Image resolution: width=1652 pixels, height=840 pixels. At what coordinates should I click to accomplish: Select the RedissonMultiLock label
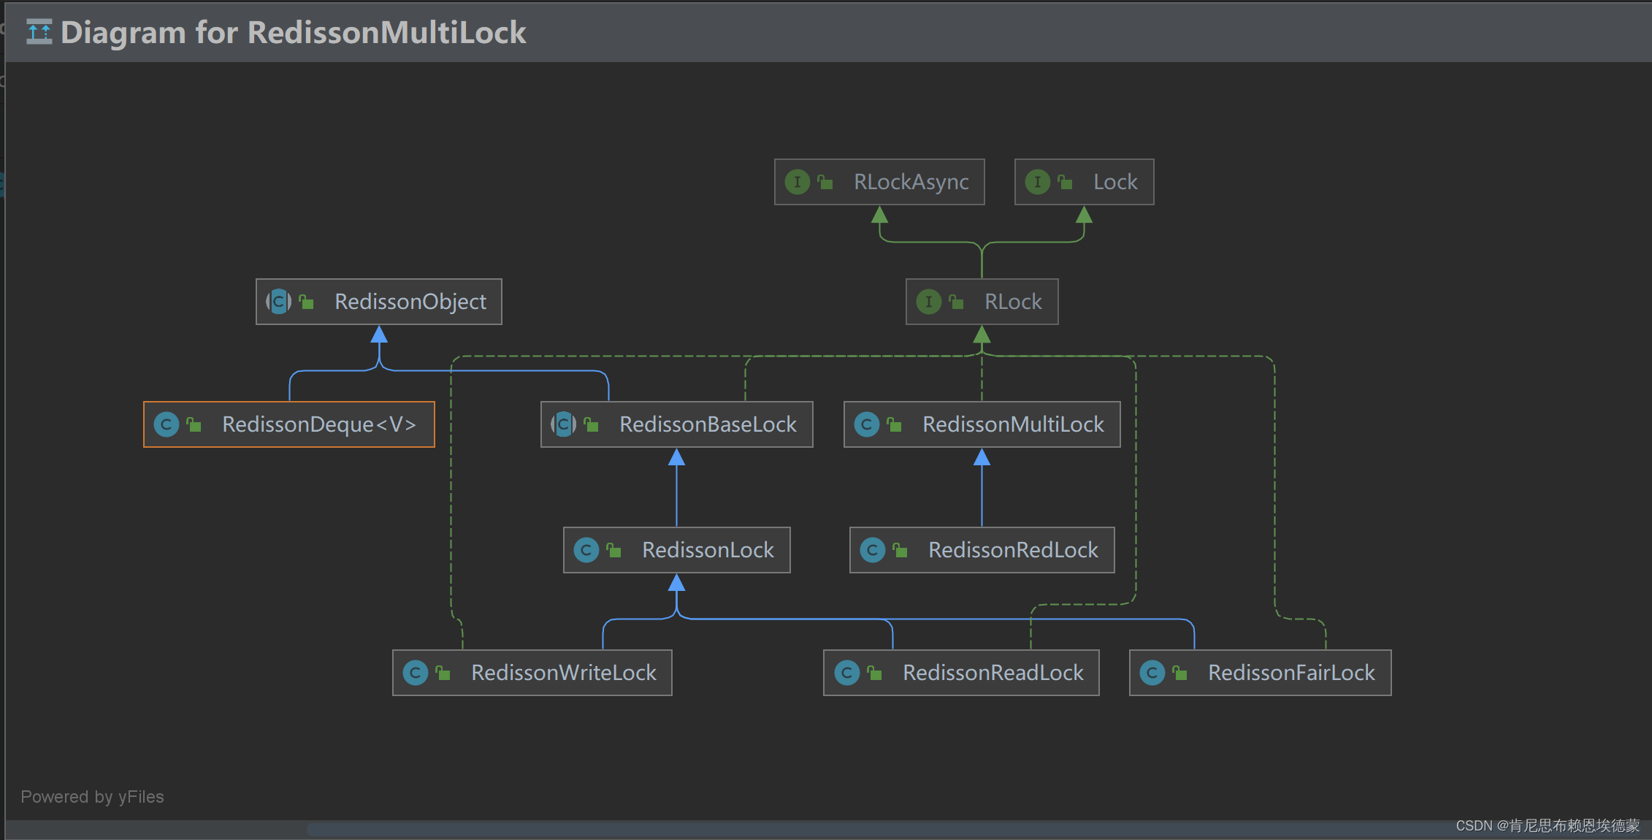click(1013, 424)
